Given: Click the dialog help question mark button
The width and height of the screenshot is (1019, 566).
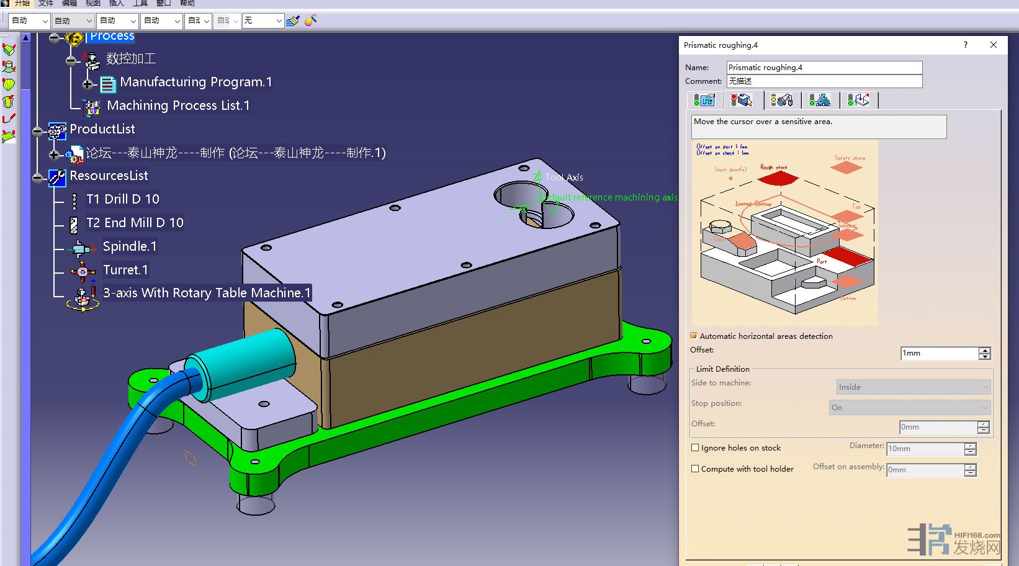Looking at the screenshot, I should (x=965, y=45).
